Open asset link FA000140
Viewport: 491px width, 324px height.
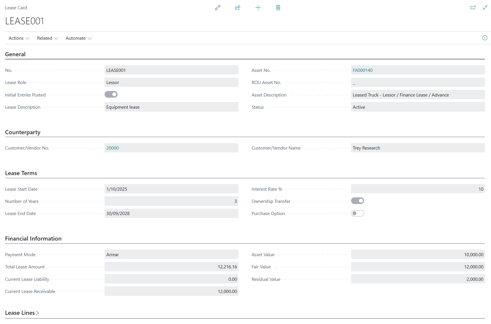pos(362,70)
